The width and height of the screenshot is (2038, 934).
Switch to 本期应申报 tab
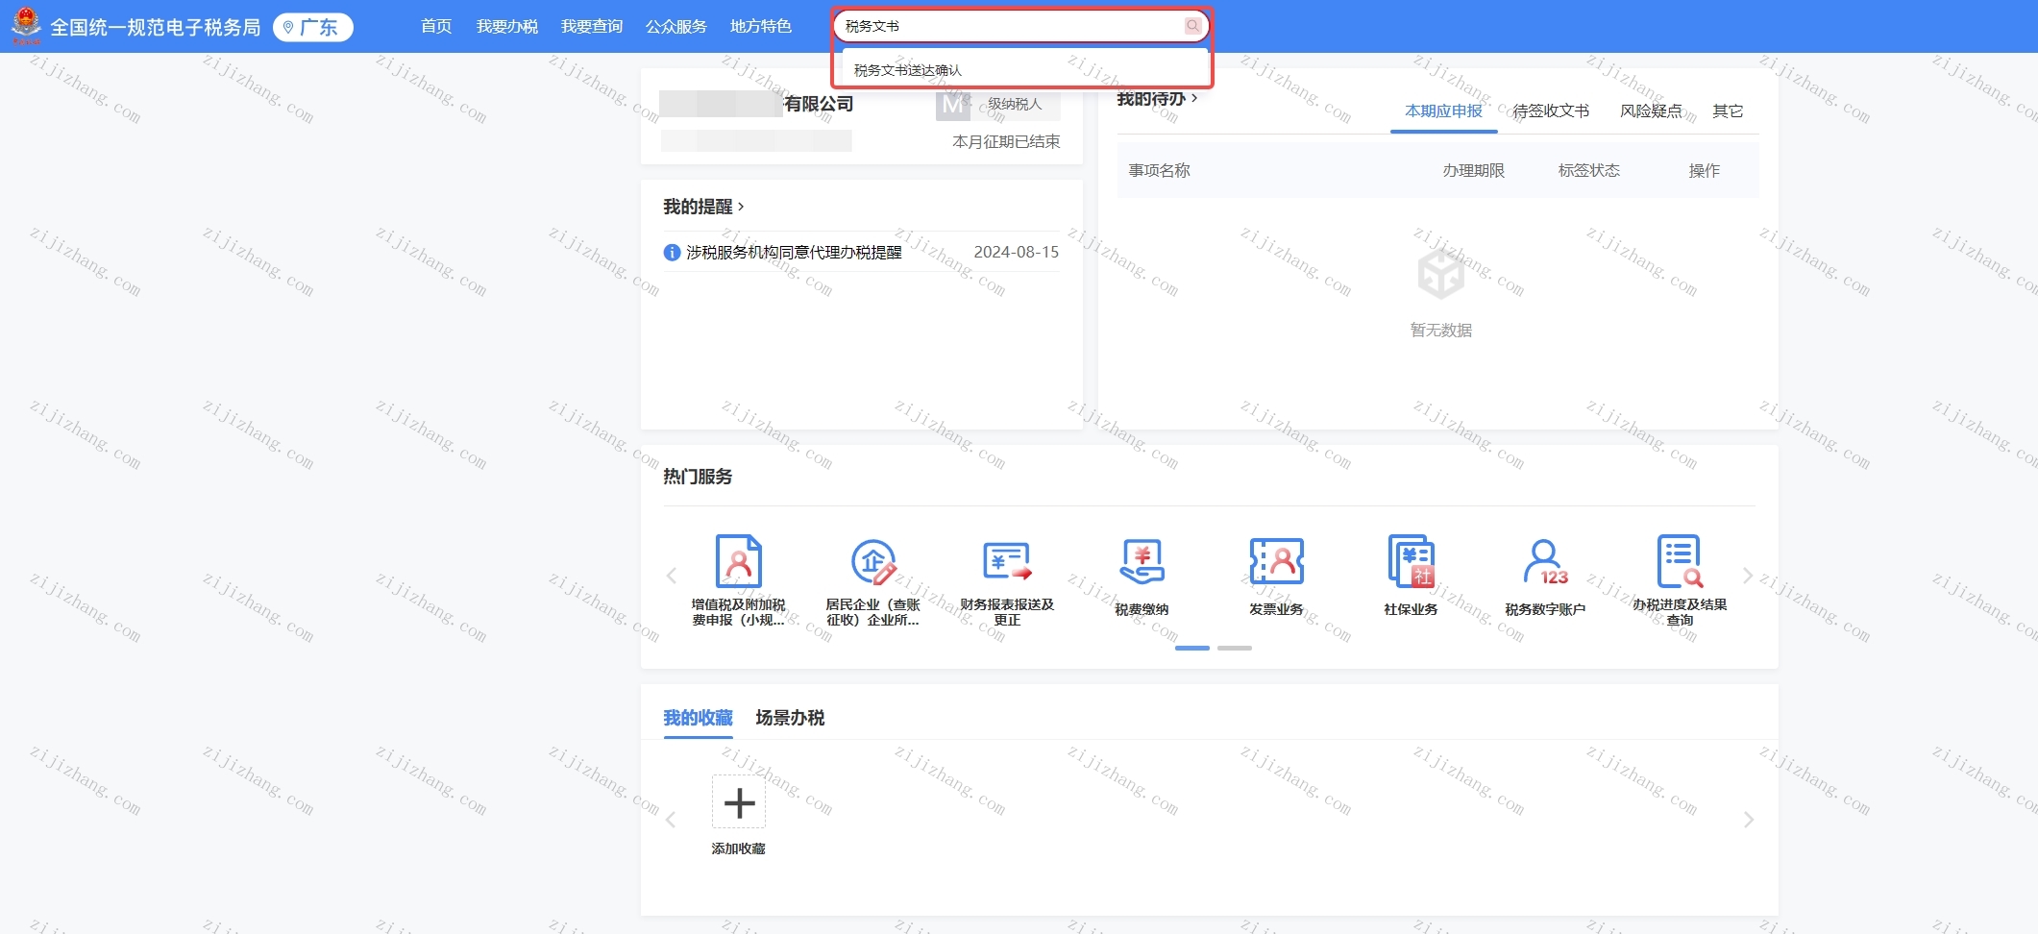(x=1443, y=111)
